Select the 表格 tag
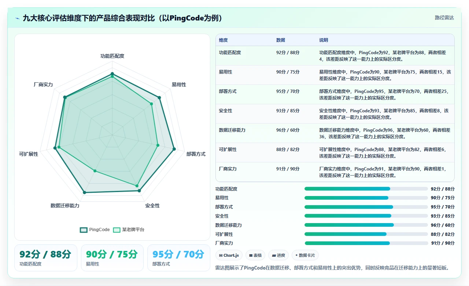Screen dimensions: 469x286 coord(255,255)
